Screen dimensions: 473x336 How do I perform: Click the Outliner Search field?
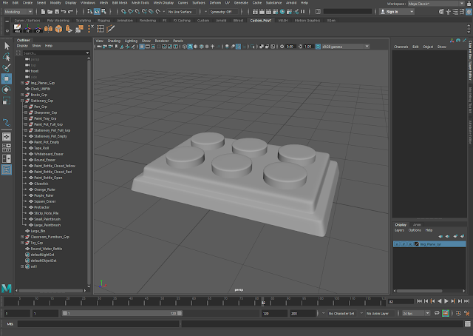click(x=56, y=53)
